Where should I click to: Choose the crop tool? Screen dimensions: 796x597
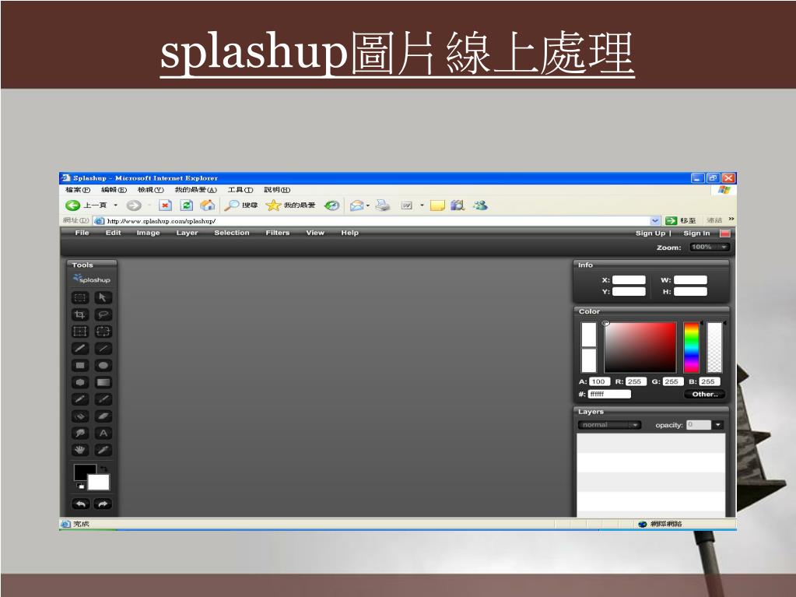(x=80, y=314)
